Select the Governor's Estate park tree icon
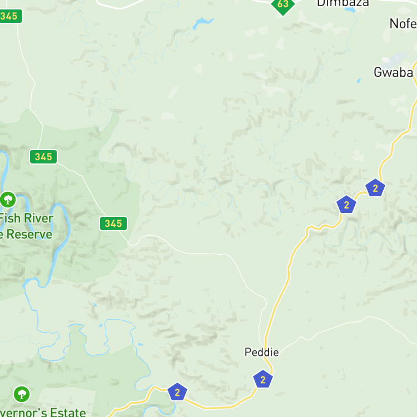Viewport: 417px width, 417px height. [x=22, y=394]
